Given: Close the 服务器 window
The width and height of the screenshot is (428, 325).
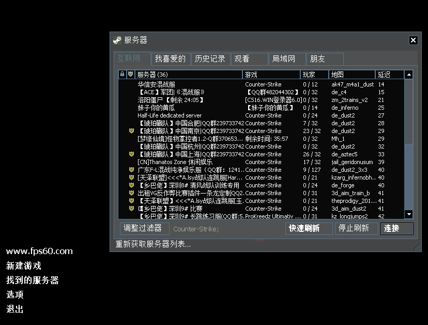Looking at the screenshot, I should (x=413, y=40).
